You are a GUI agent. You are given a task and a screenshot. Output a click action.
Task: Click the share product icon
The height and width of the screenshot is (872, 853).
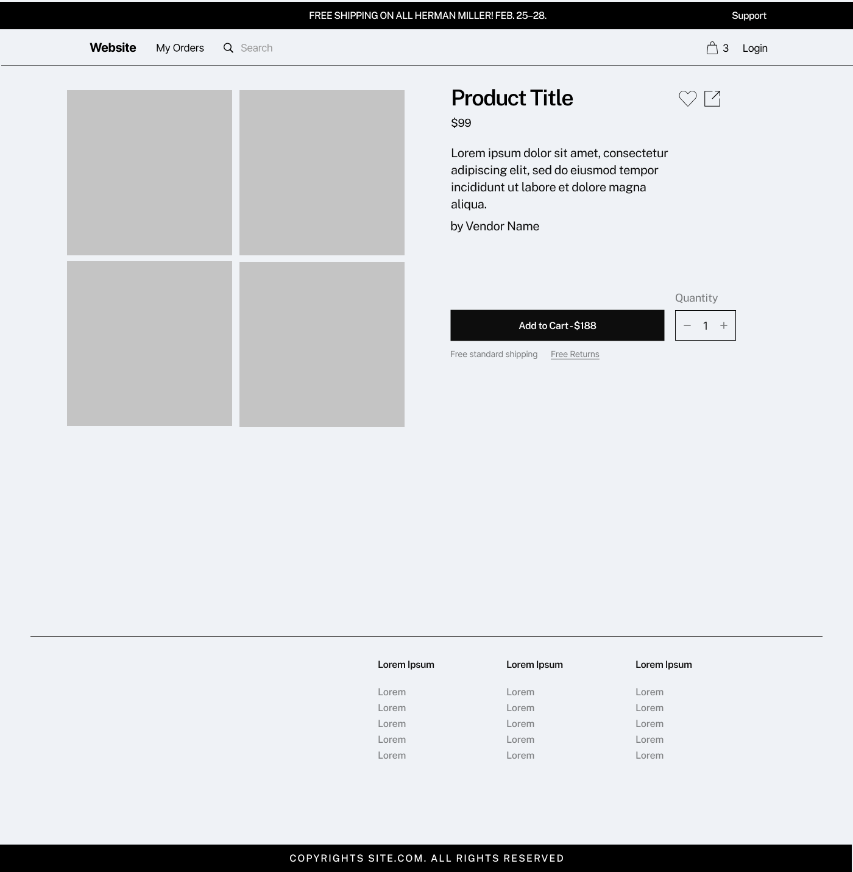(712, 99)
